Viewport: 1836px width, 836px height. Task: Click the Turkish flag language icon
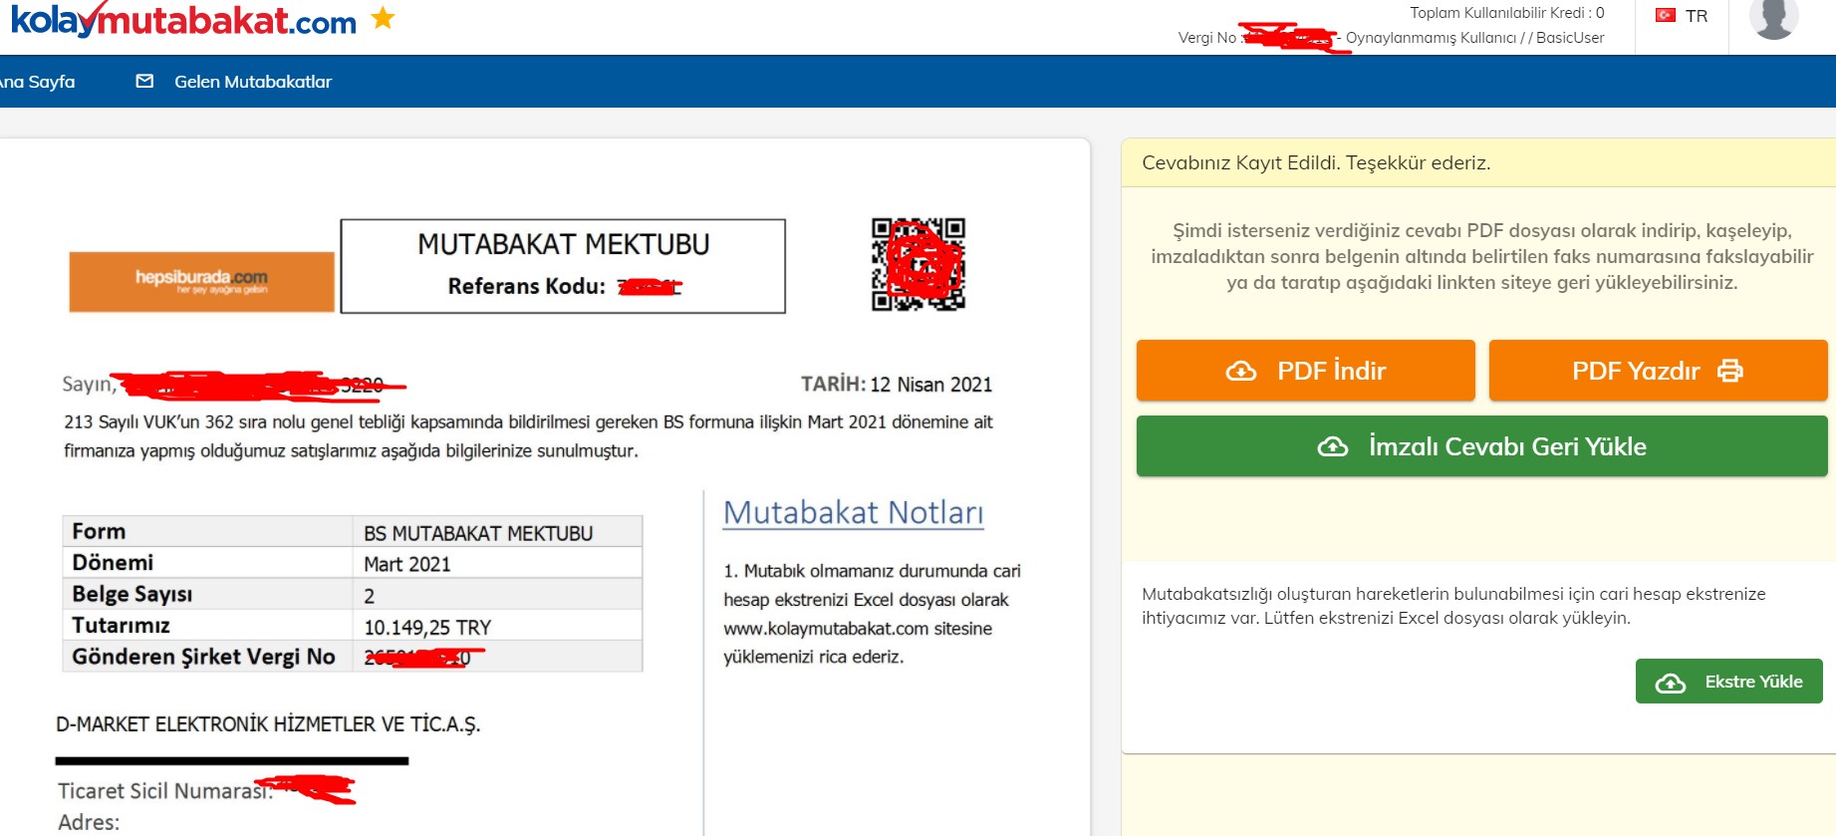pyautogui.click(x=1666, y=15)
